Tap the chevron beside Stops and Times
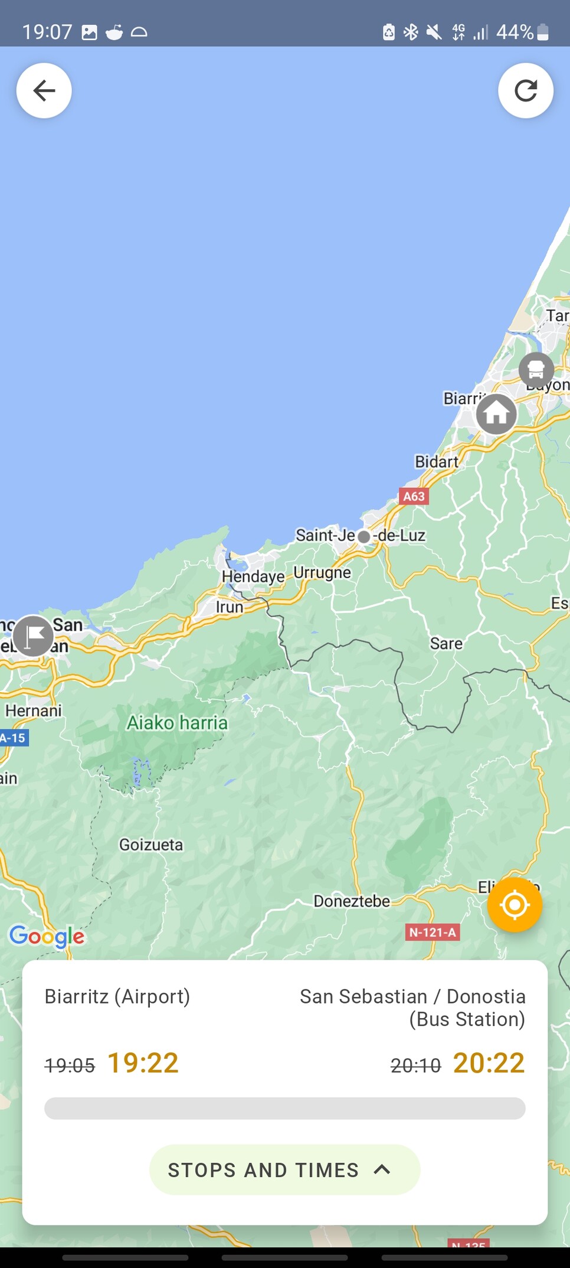This screenshot has height=1268, width=570. [x=382, y=1169]
